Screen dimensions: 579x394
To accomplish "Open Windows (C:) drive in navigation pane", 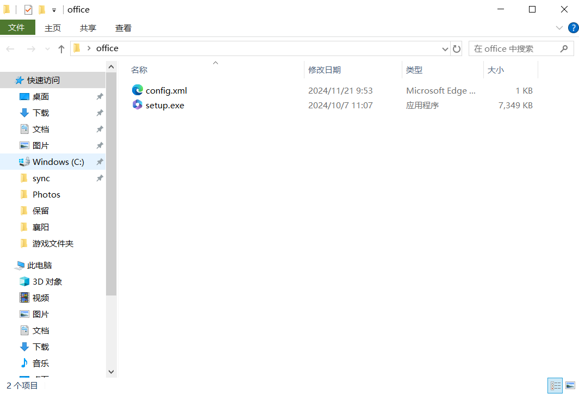I will pyautogui.click(x=58, y=162).
